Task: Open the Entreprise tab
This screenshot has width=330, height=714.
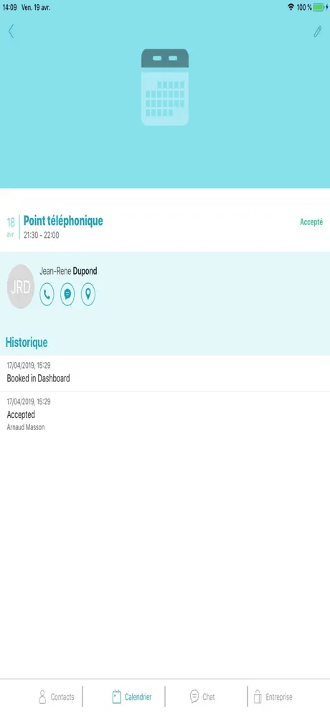Action: (x=273, y=697)
